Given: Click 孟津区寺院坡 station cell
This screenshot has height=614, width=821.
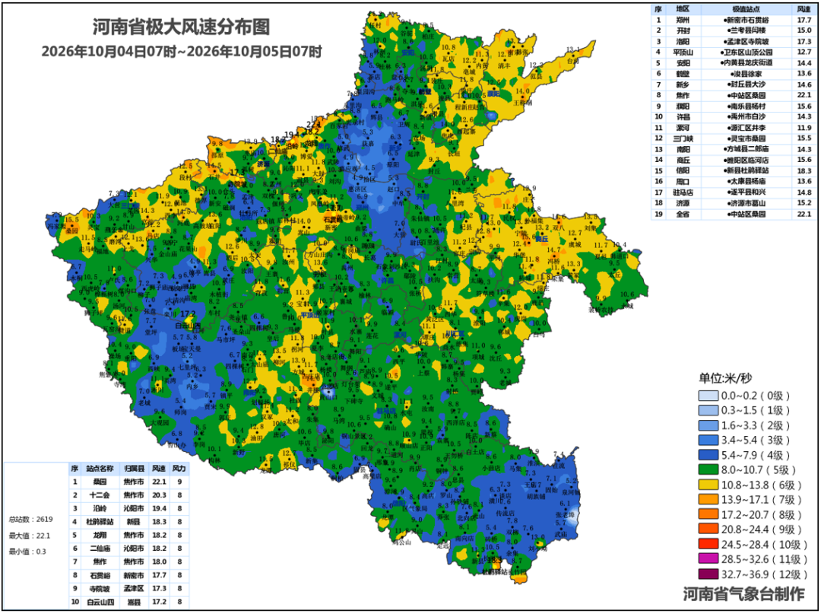Looking at the screenshot, I should [x=746, y=41].
